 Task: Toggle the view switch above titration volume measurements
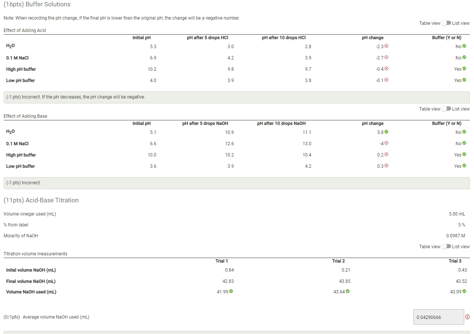(447, 246)
